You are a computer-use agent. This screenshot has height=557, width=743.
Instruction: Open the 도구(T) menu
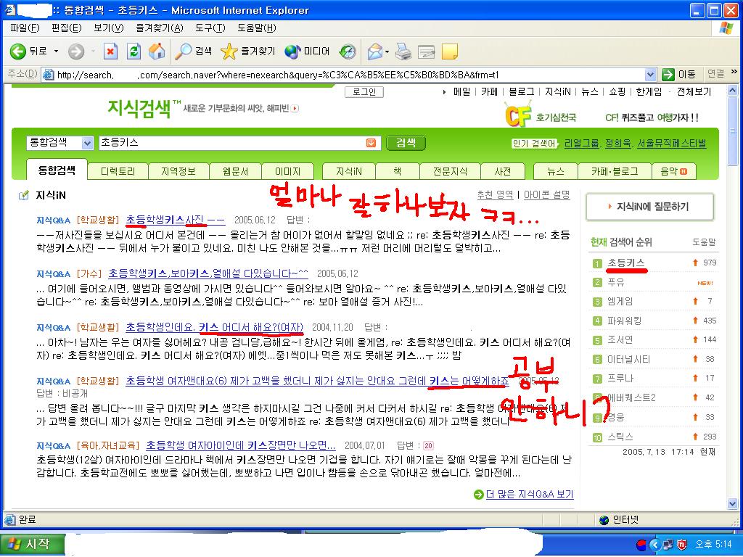[210, 28]
